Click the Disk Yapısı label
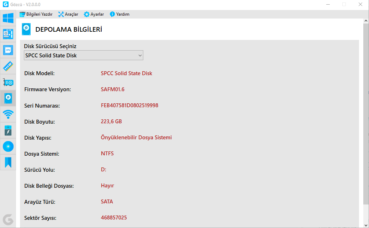Image resolution: width=369 pixels, height=228 pixels. click(x=38, y=138)
